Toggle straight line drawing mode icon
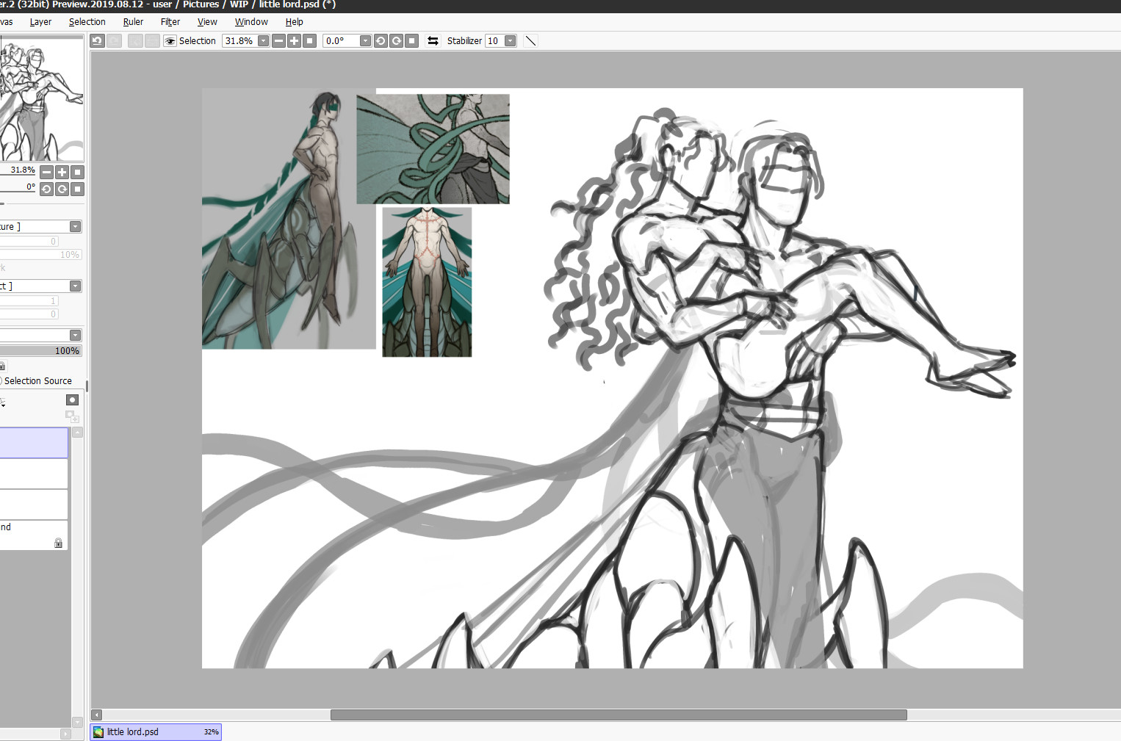 tap(530, 41)
